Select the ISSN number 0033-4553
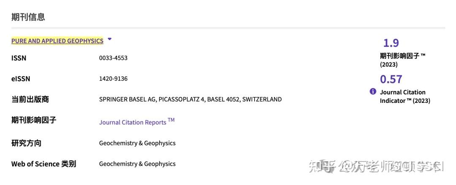Screen dimensions: 456x185 tap(113, 58)
